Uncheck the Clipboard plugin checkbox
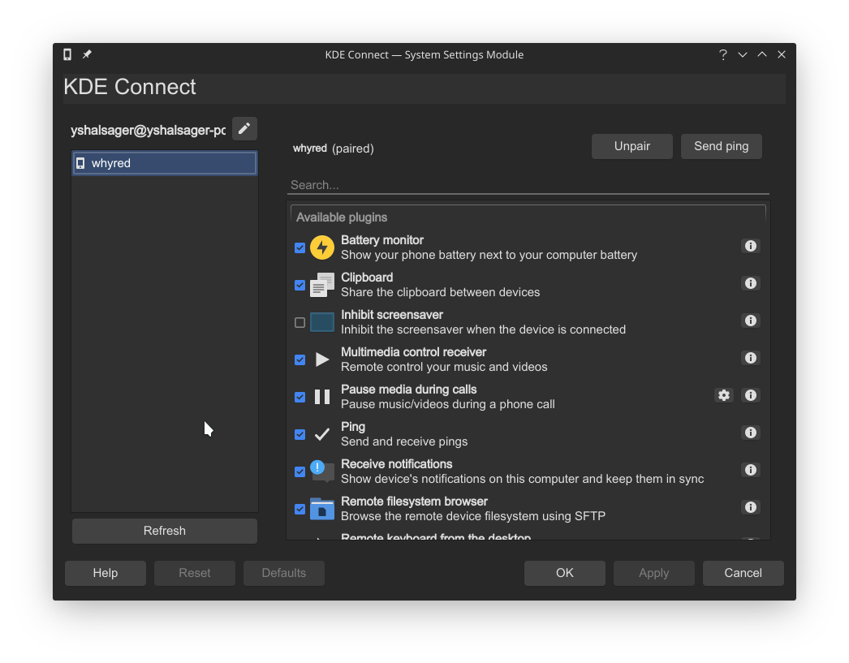 300,285
